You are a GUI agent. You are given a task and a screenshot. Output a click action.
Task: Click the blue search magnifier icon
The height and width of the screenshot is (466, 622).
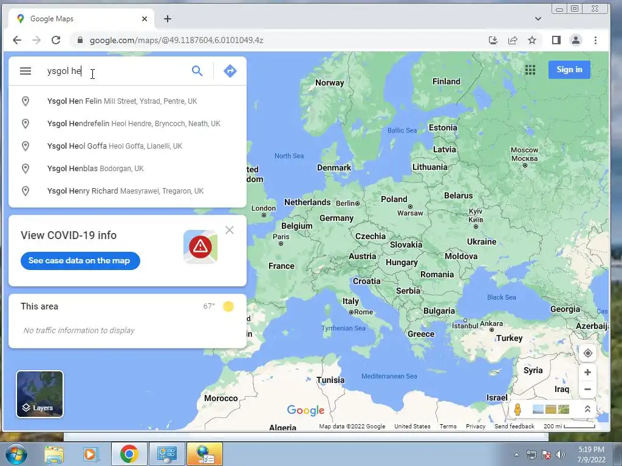(197, 71)
